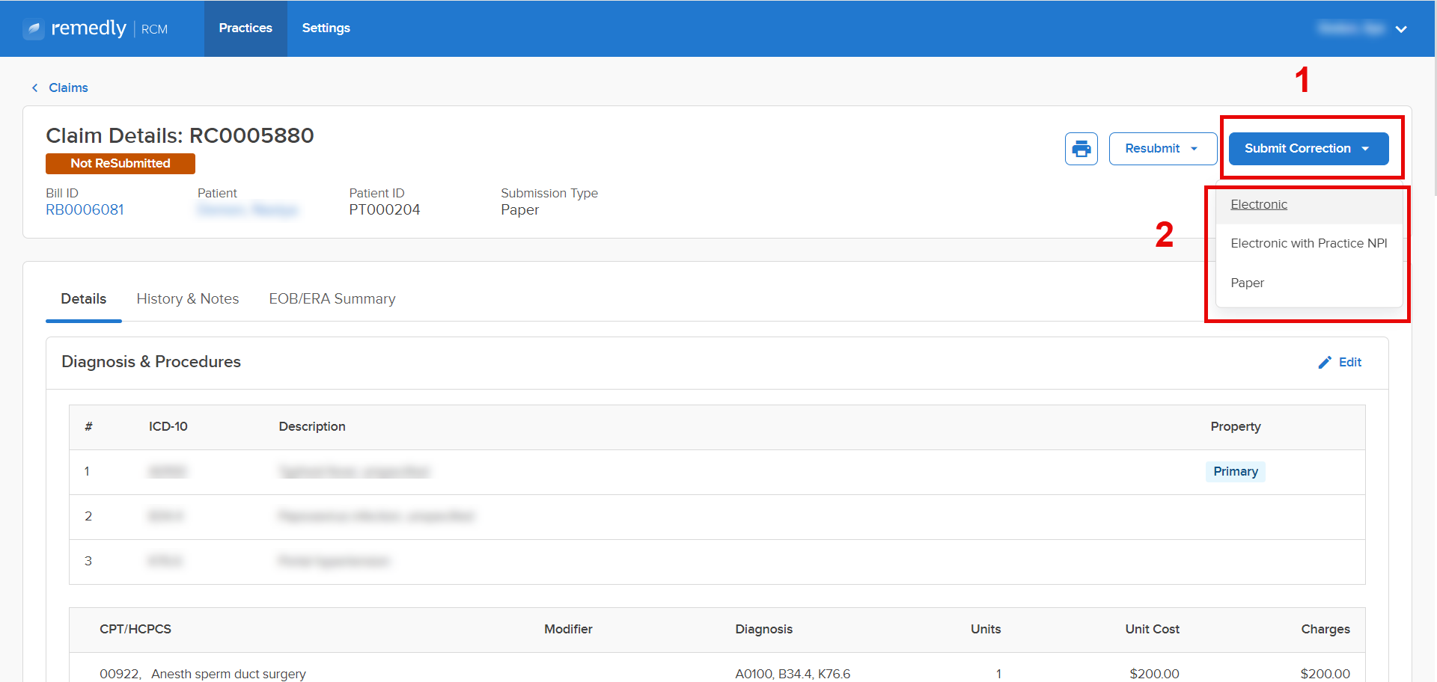1437x682 pixels.
Task: Click the Not ReSubmitted status badge
Action: pos(120,163)
